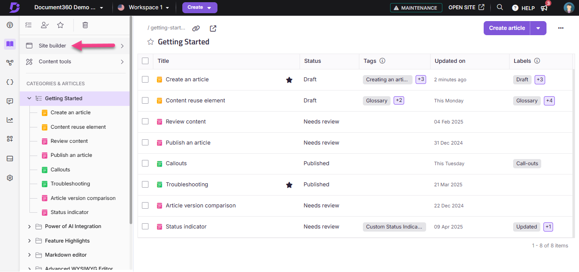Click the MAINTENANCE button
Screen dimensions: 579x272
416,8
